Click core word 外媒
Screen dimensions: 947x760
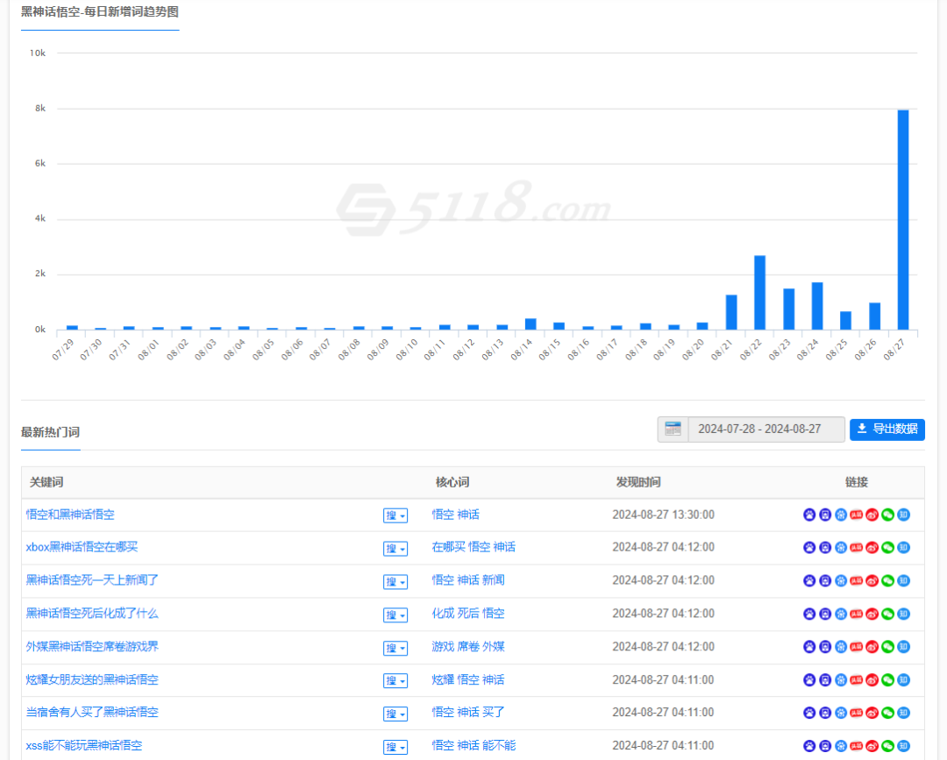(x=494, y=647)
